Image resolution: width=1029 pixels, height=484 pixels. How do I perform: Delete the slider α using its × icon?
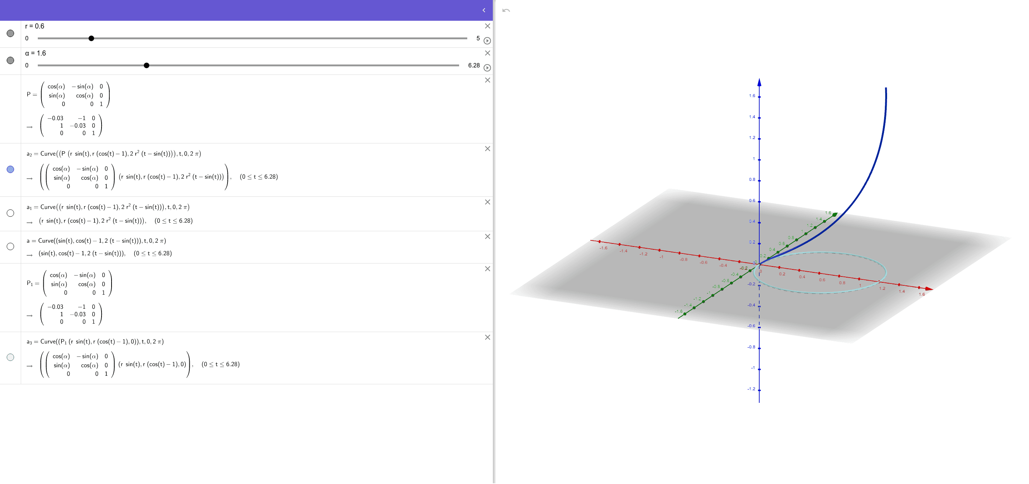(x=487, y=53)
